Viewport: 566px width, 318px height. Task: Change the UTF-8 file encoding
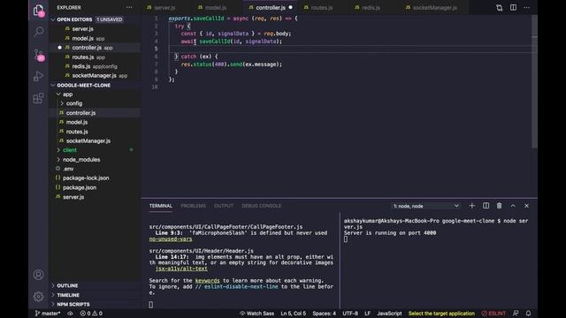pyautogui.click(x=350, y=314)
